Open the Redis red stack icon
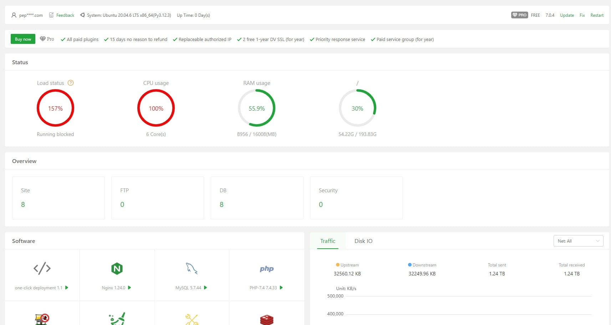Screen dimensions: 611x325 pos(266,319)
